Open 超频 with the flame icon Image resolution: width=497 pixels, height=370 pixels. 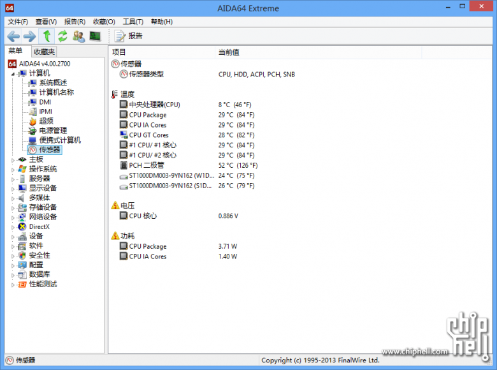point(33,121)
